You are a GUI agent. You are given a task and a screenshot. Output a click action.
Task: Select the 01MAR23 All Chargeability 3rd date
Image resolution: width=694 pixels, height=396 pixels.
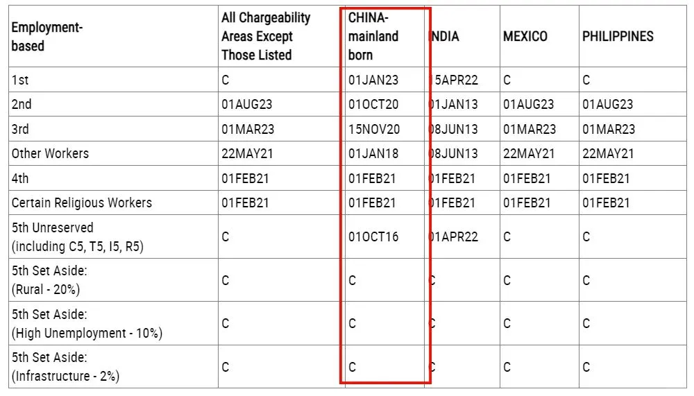(x=248, y=129)
